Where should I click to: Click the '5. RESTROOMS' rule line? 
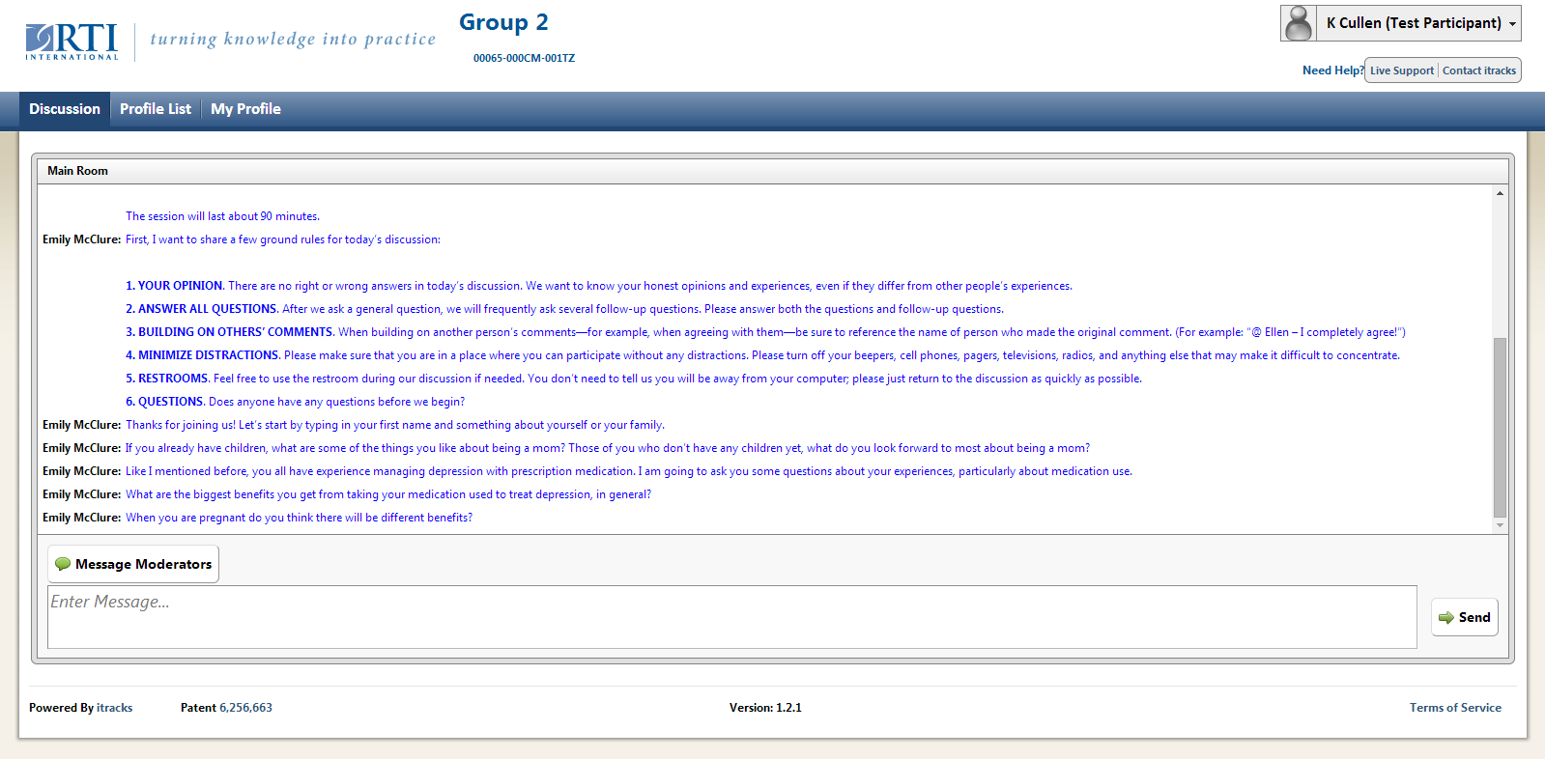[634, 379]
